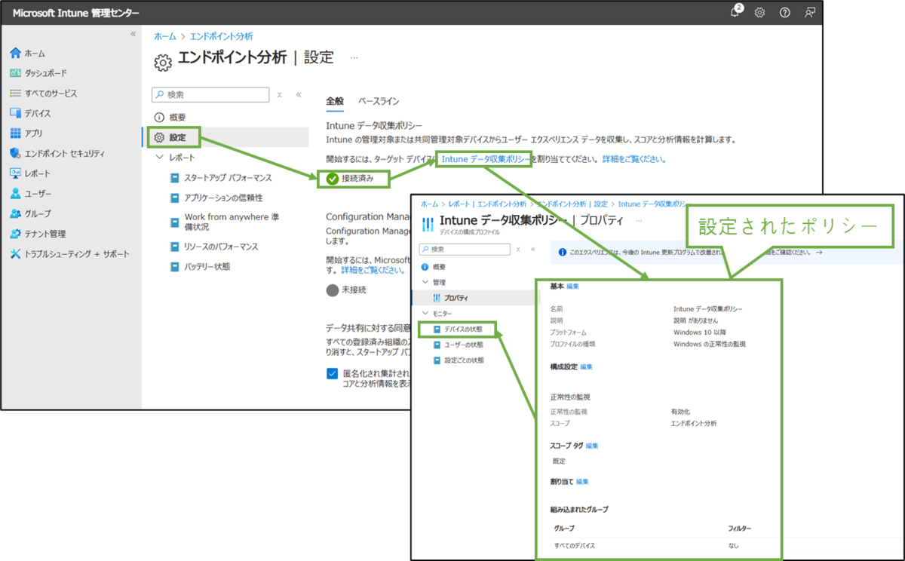Click エンドポイント分析 | 設定 breadcrumb in policy window
This screenshot has height=561, width=905.
pyautogui.click(x=572, y=204)
